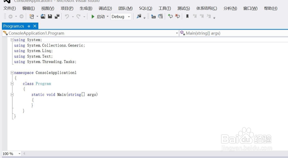The height and width of the screenshot is (158, 288).
Task: Click the New Project toolbar icon
Action: [32, 17]
